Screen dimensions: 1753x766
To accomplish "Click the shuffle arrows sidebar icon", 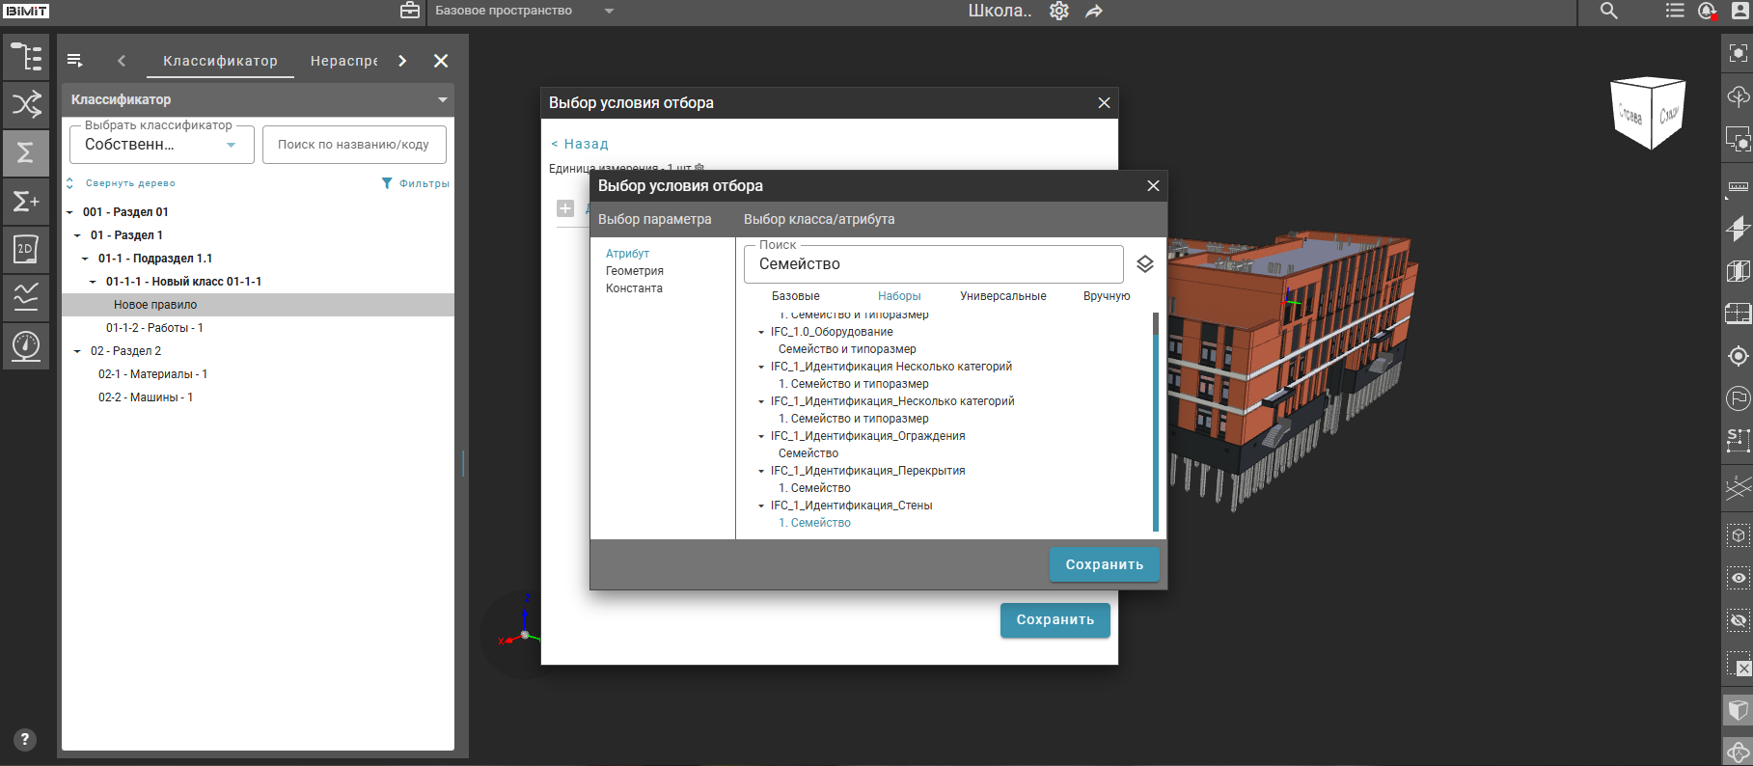I will click(26, 104).
